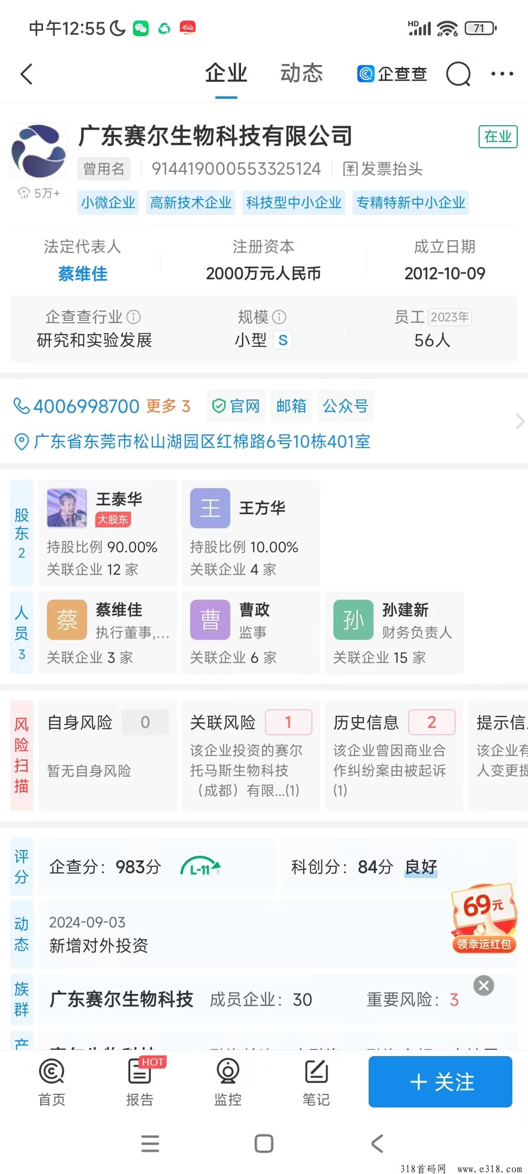Viewport: 528px width, 1174px height.
Task: Tap Android system back chevron
Action: [377, 1144]
